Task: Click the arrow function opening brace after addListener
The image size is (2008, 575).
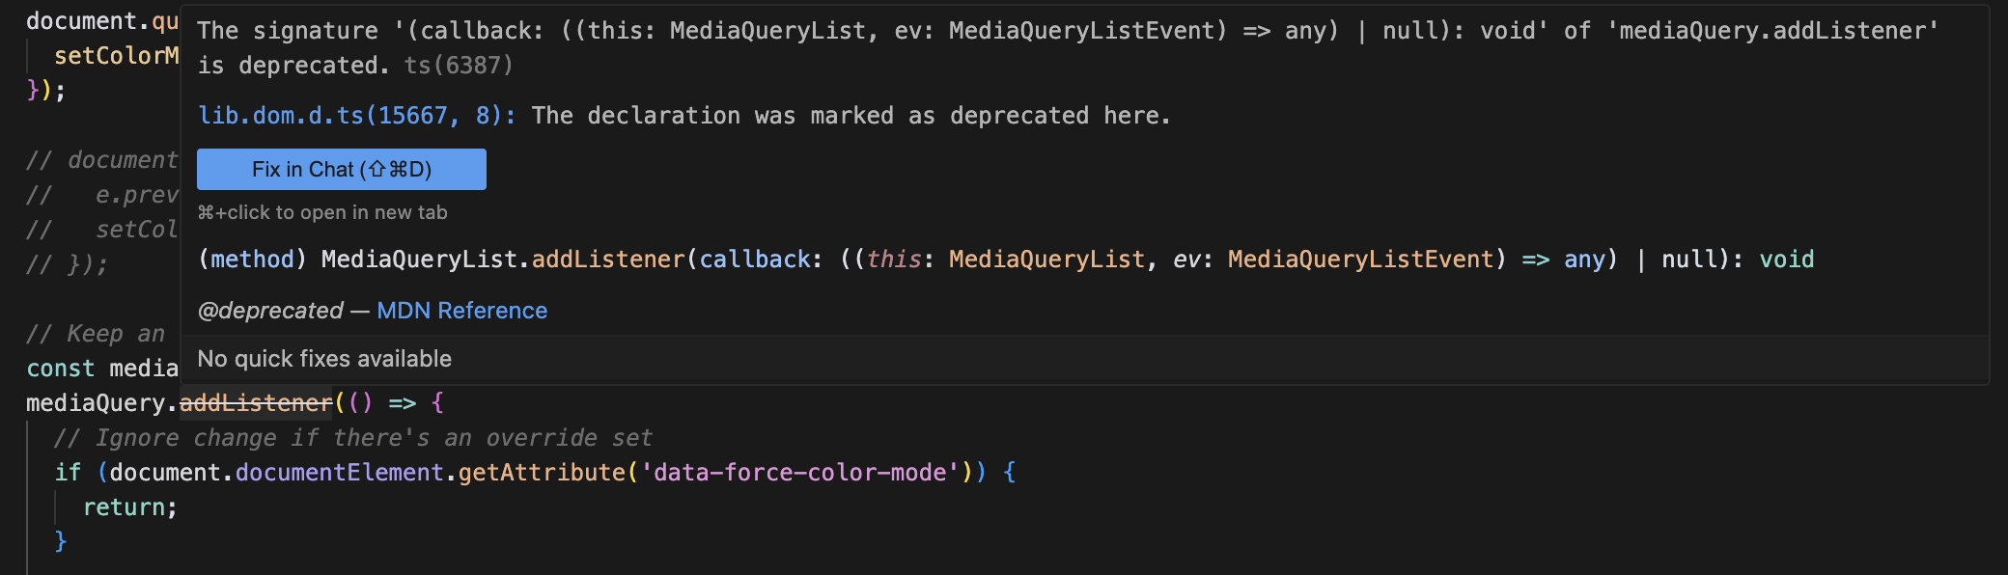Action: (x=437, y=402)
